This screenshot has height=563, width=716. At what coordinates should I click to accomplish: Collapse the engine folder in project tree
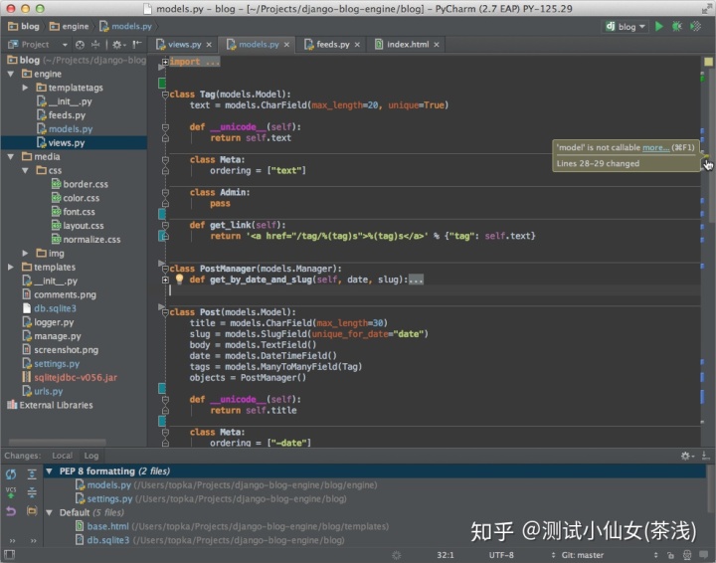(11, 74)
